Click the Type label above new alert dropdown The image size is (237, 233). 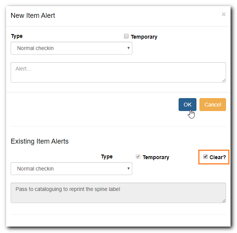click(17, 36)
